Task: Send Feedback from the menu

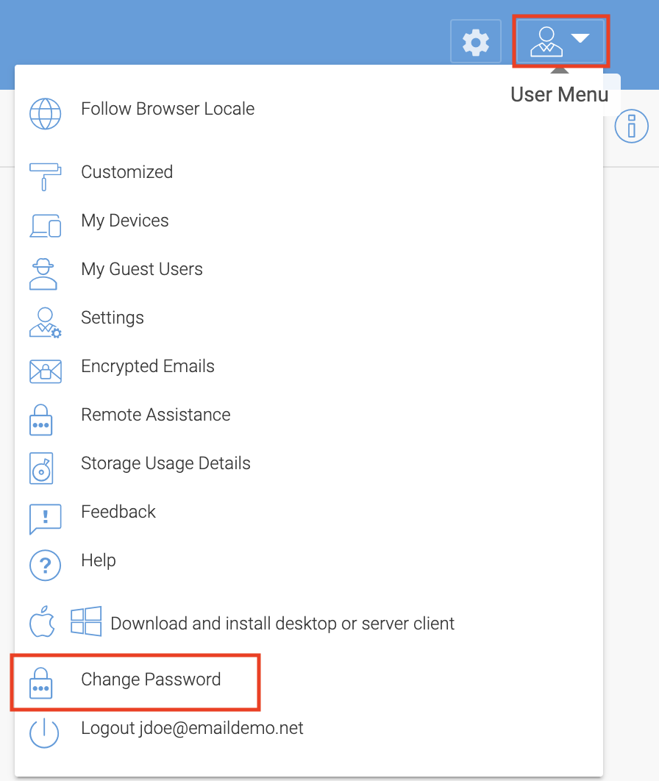Action: point(118,512)
